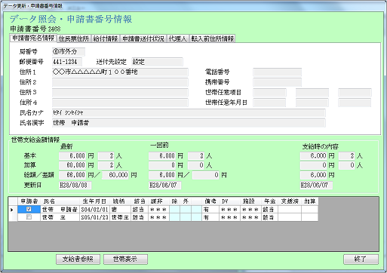The image size is (387, 273).
Task: Click the 携帯番号 field
Action: click(x=277, y=82)
